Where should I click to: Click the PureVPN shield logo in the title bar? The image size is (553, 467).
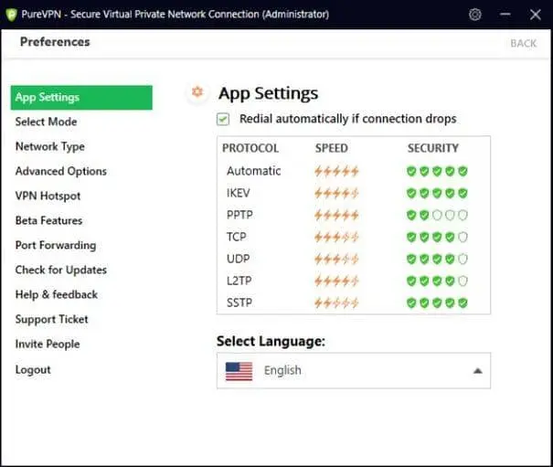coord(12,15)
